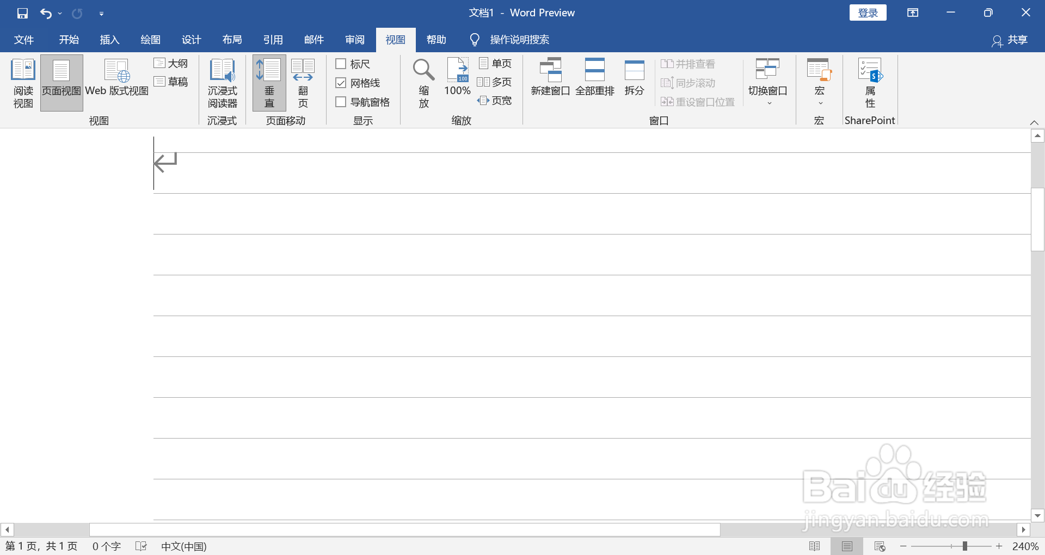
Task: Switch to the 审阅 tab
Action: (x=354, y=40)
